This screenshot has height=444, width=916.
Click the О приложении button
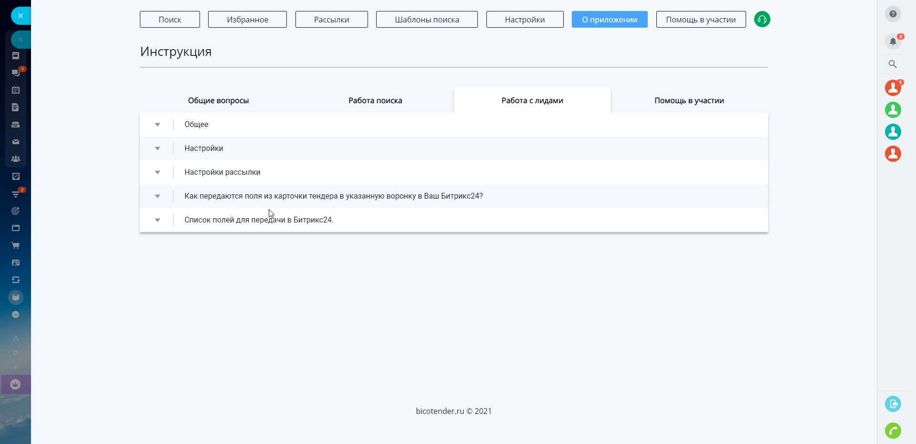610,20
